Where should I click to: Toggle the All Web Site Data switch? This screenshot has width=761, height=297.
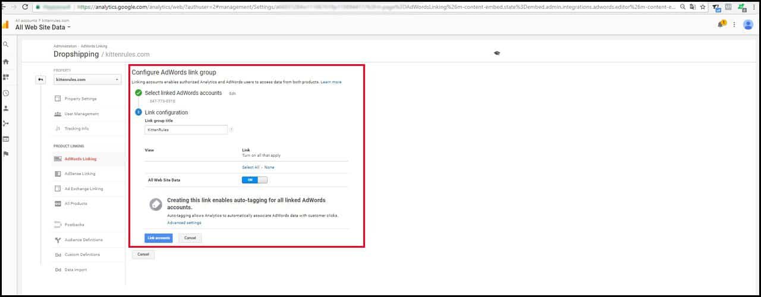pos(254,180)
